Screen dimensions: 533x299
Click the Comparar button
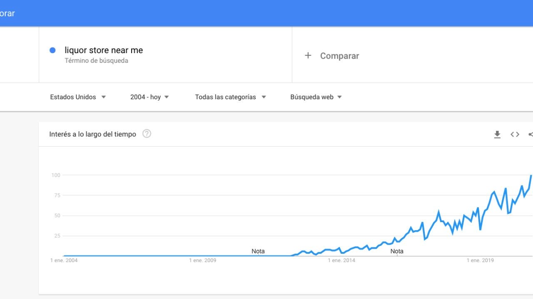339,56
